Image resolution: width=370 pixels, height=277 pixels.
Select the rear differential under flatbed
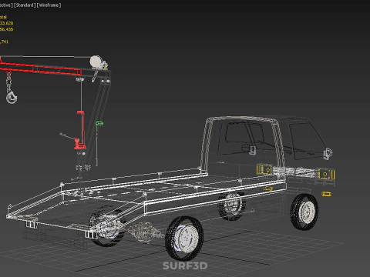(146, 232)
